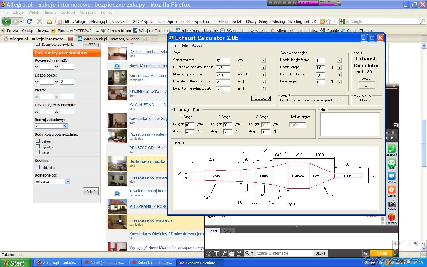Click Szukaj button in messenger
This screenshot has height=267, width=427.
(x=321, y=253)
